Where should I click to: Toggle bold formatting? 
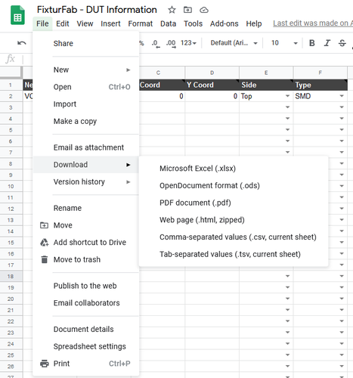click(x=312, y=43)
